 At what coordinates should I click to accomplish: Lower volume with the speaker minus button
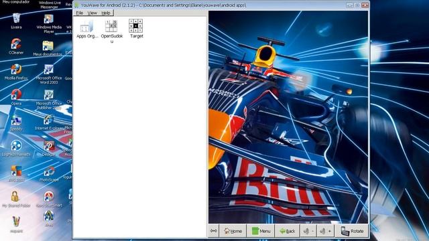(308, 231)
